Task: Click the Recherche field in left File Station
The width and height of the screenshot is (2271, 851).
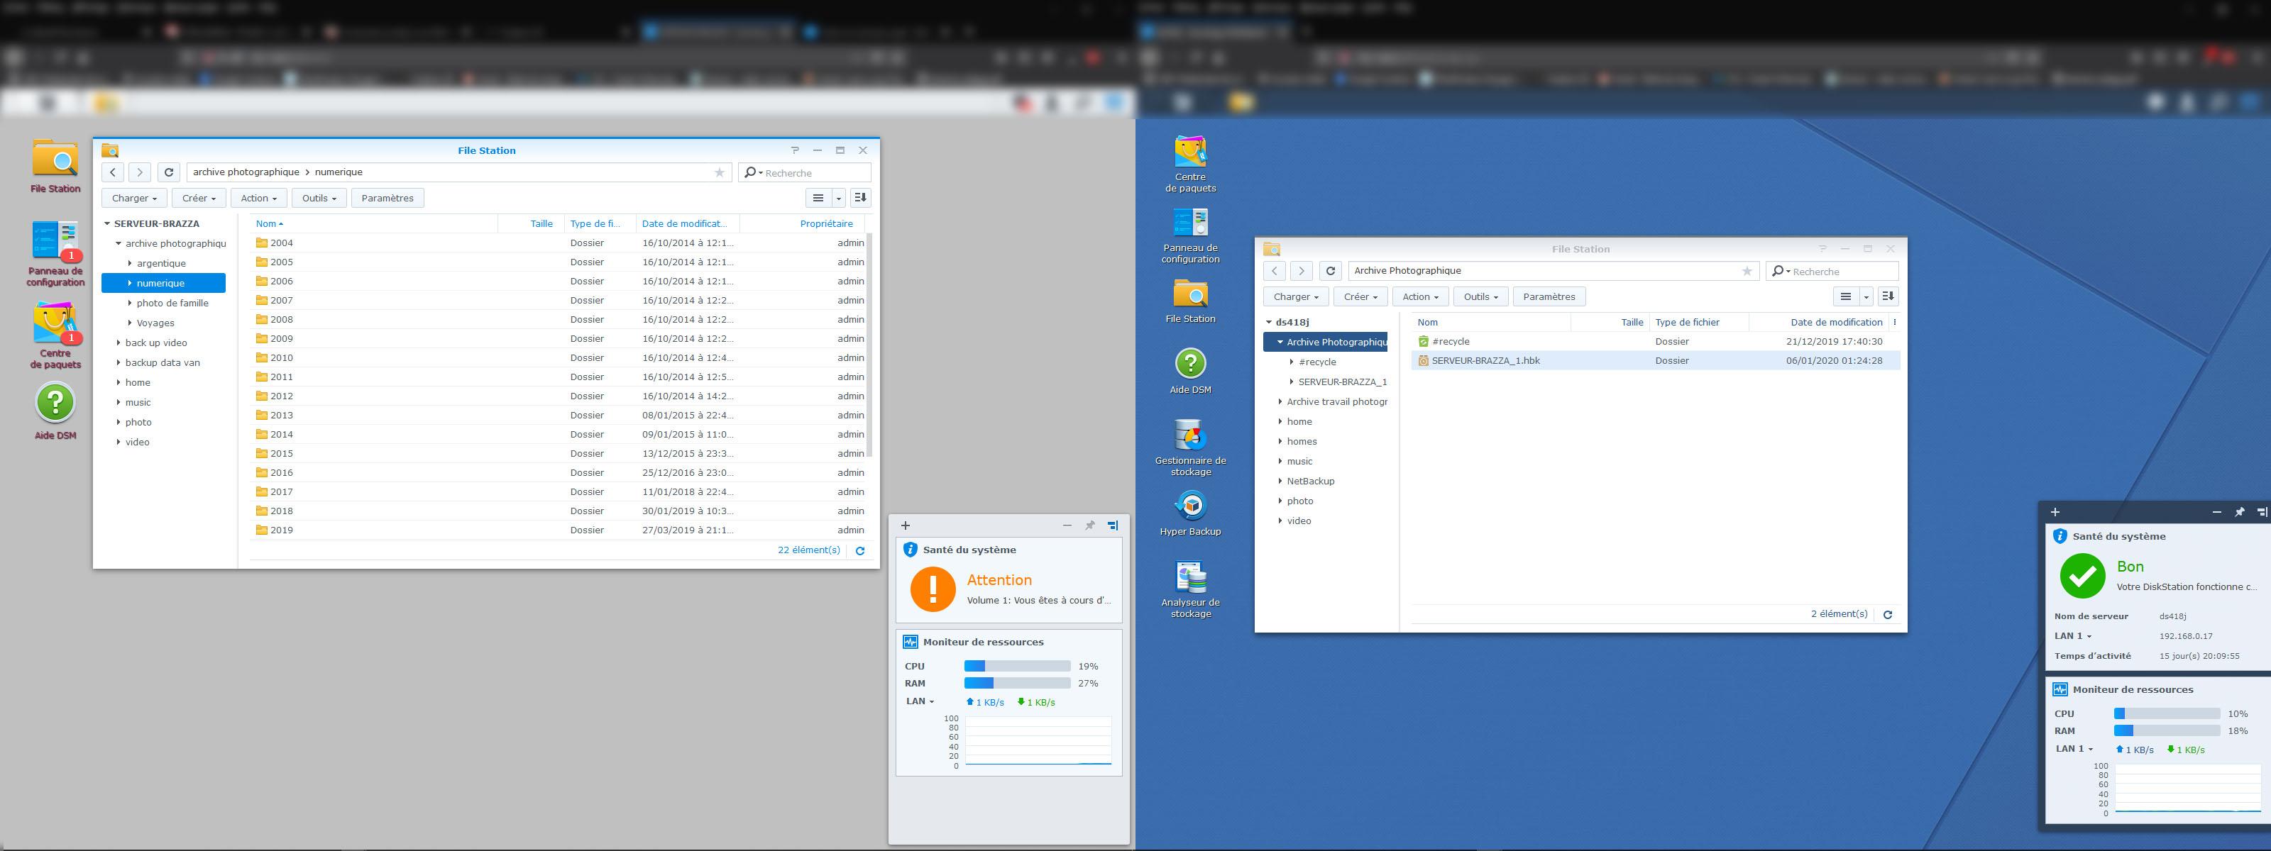Action: 813,172
